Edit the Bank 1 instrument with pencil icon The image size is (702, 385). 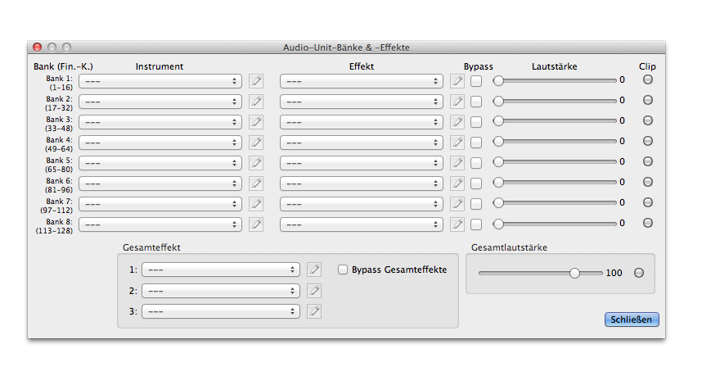pyautogui.click(x=256, y=81)
